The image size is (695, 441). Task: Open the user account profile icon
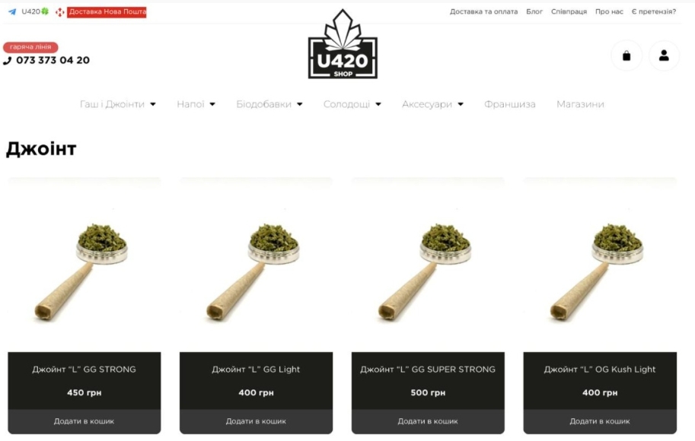(664, 56)
